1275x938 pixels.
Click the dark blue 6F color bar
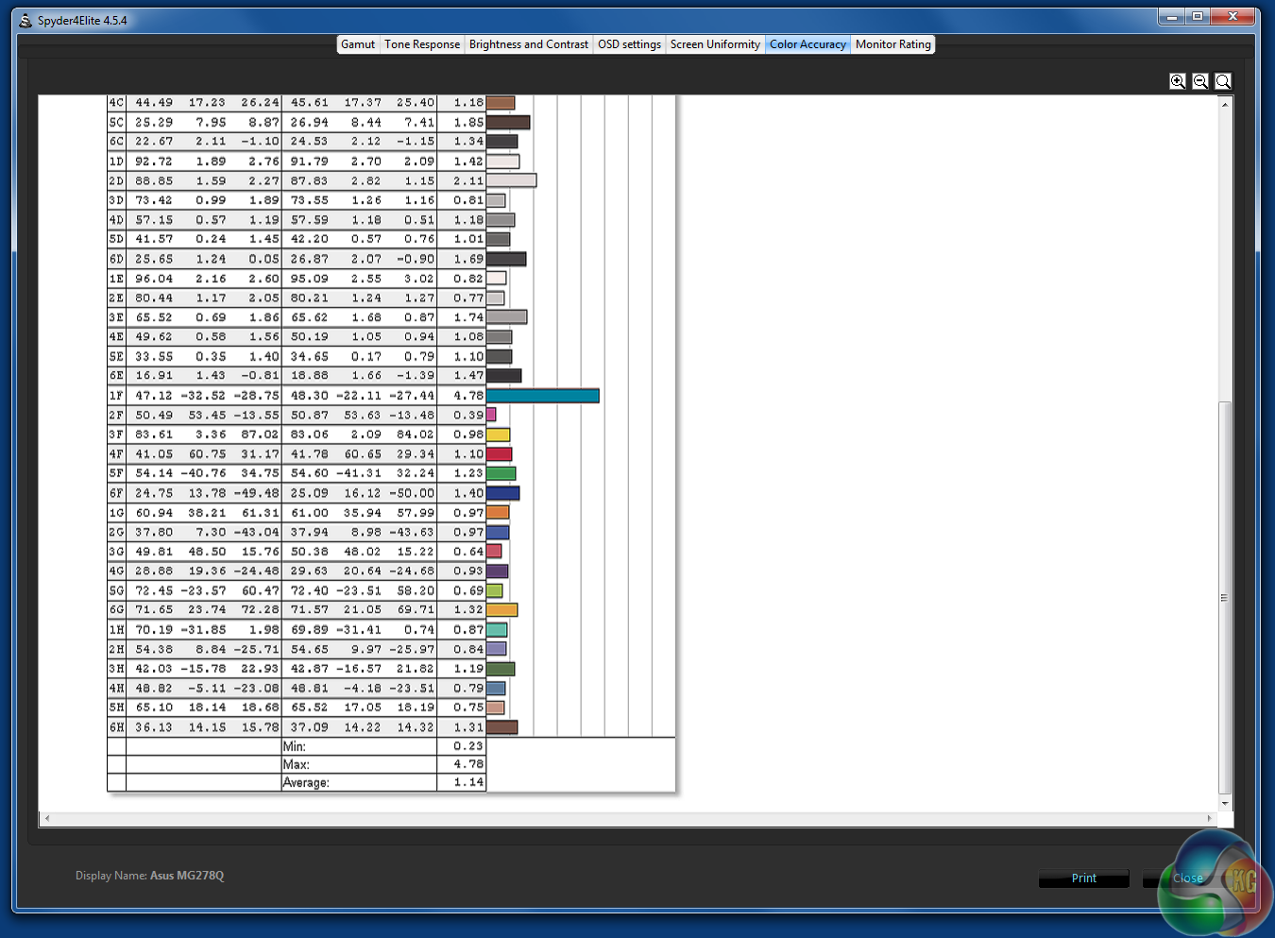[x=503, y=493]
